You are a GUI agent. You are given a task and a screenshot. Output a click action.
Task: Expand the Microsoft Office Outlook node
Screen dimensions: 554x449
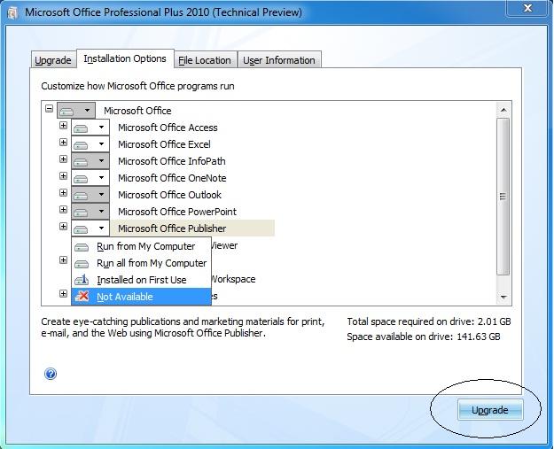63,193
